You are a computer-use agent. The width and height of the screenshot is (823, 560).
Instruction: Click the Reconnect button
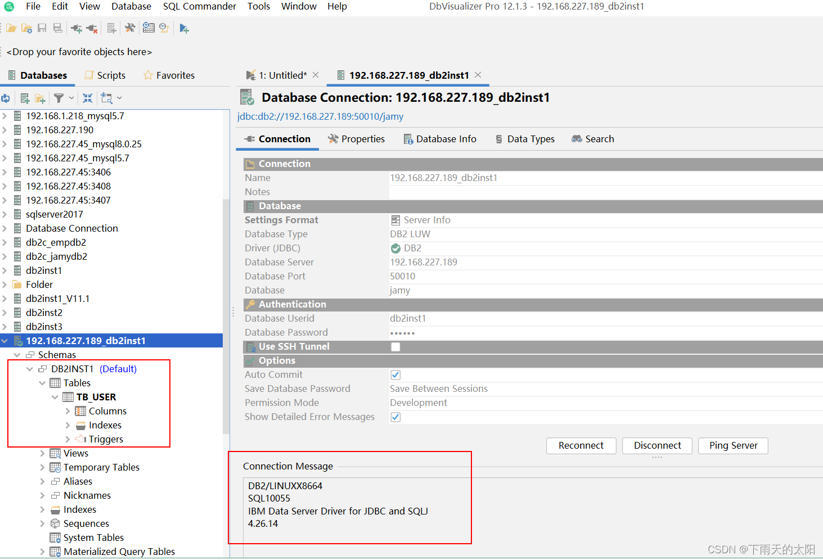(x=581, y=445)
